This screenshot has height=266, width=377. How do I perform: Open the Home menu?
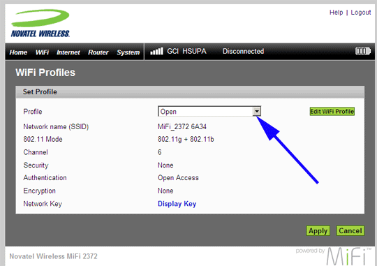click(18, 52)
